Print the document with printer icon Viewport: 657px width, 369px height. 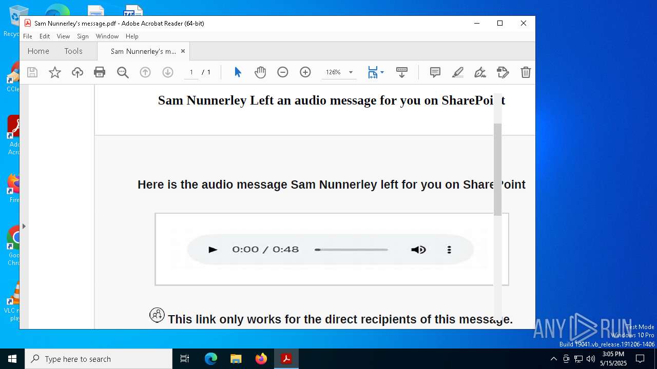[x=100, y=72]
